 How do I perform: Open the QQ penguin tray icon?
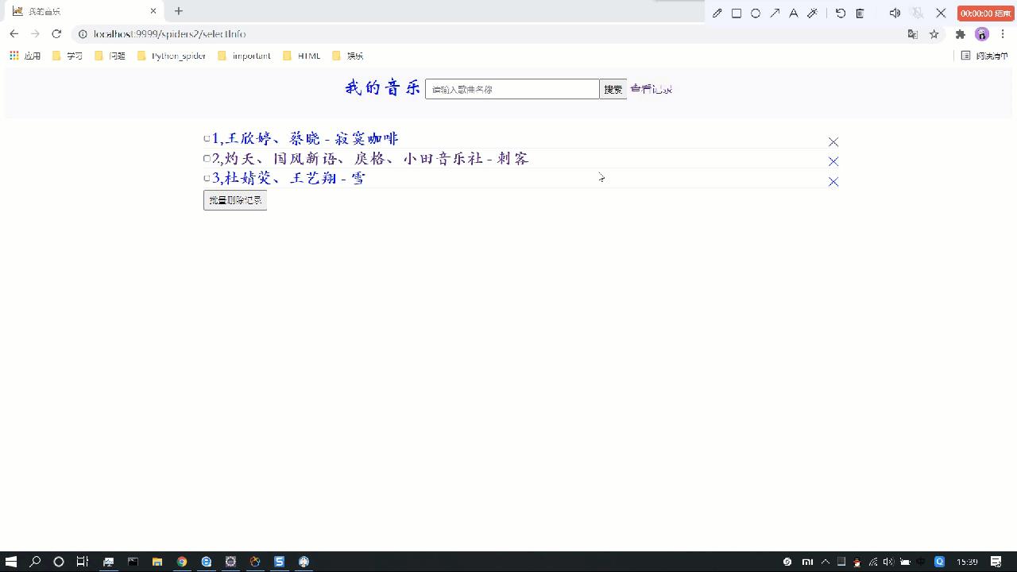coord(857,562)
